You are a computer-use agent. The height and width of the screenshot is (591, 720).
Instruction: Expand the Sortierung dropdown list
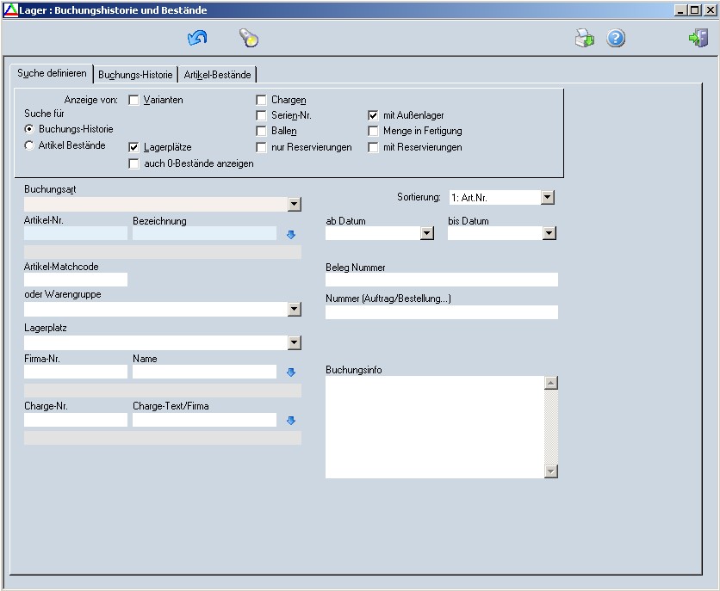pos(548,198)
